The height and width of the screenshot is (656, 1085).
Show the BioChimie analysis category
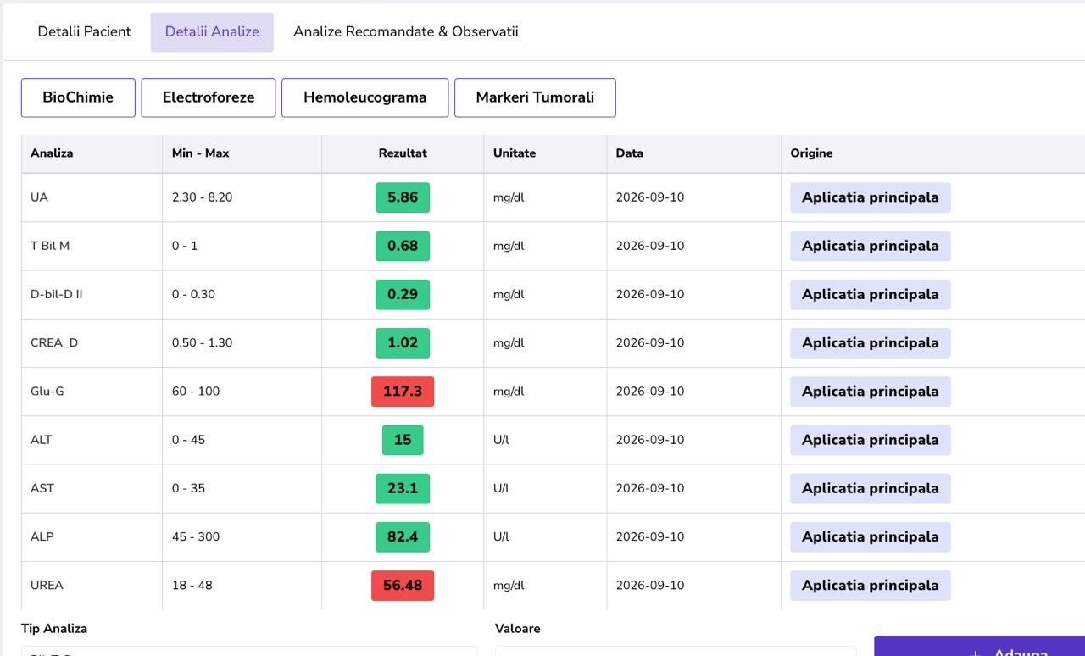click(x=78, y=97)
